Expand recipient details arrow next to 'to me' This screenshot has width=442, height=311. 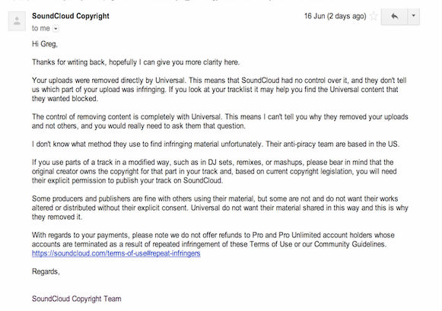pos(56,28)
